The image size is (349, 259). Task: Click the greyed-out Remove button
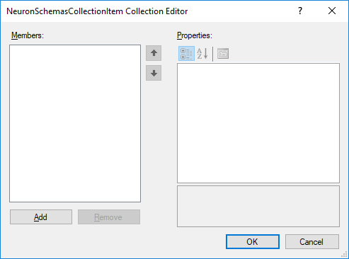pyautogui.click(x=109, y=217)
